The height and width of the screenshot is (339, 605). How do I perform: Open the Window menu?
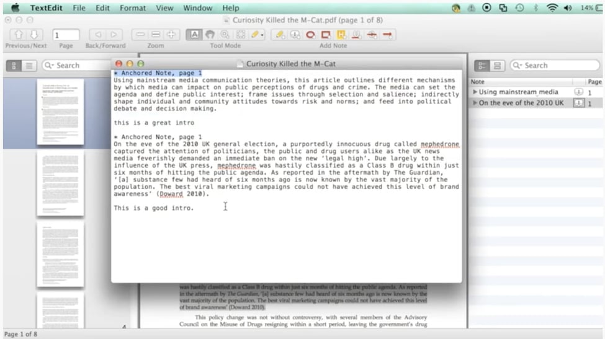(197, 8)
